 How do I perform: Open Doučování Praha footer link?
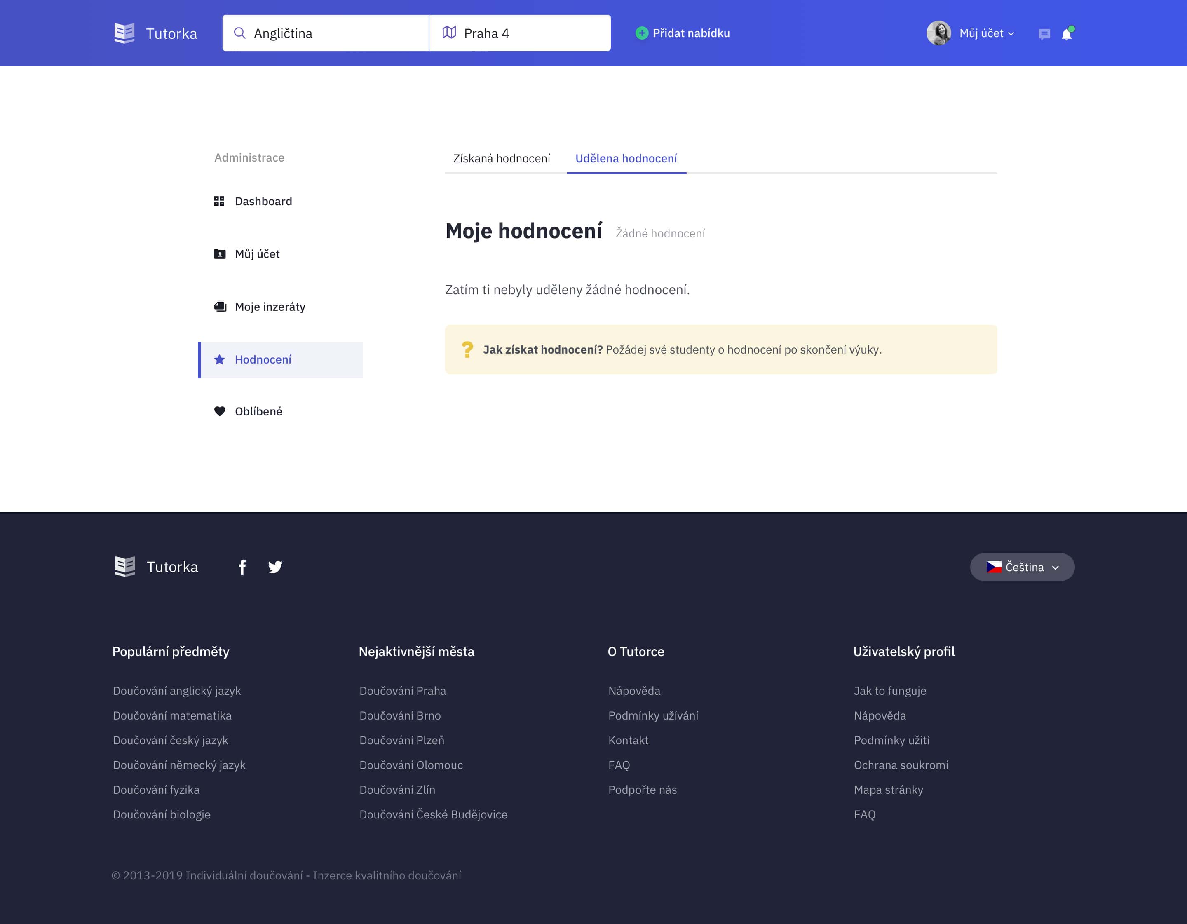(x=402, y=691)
